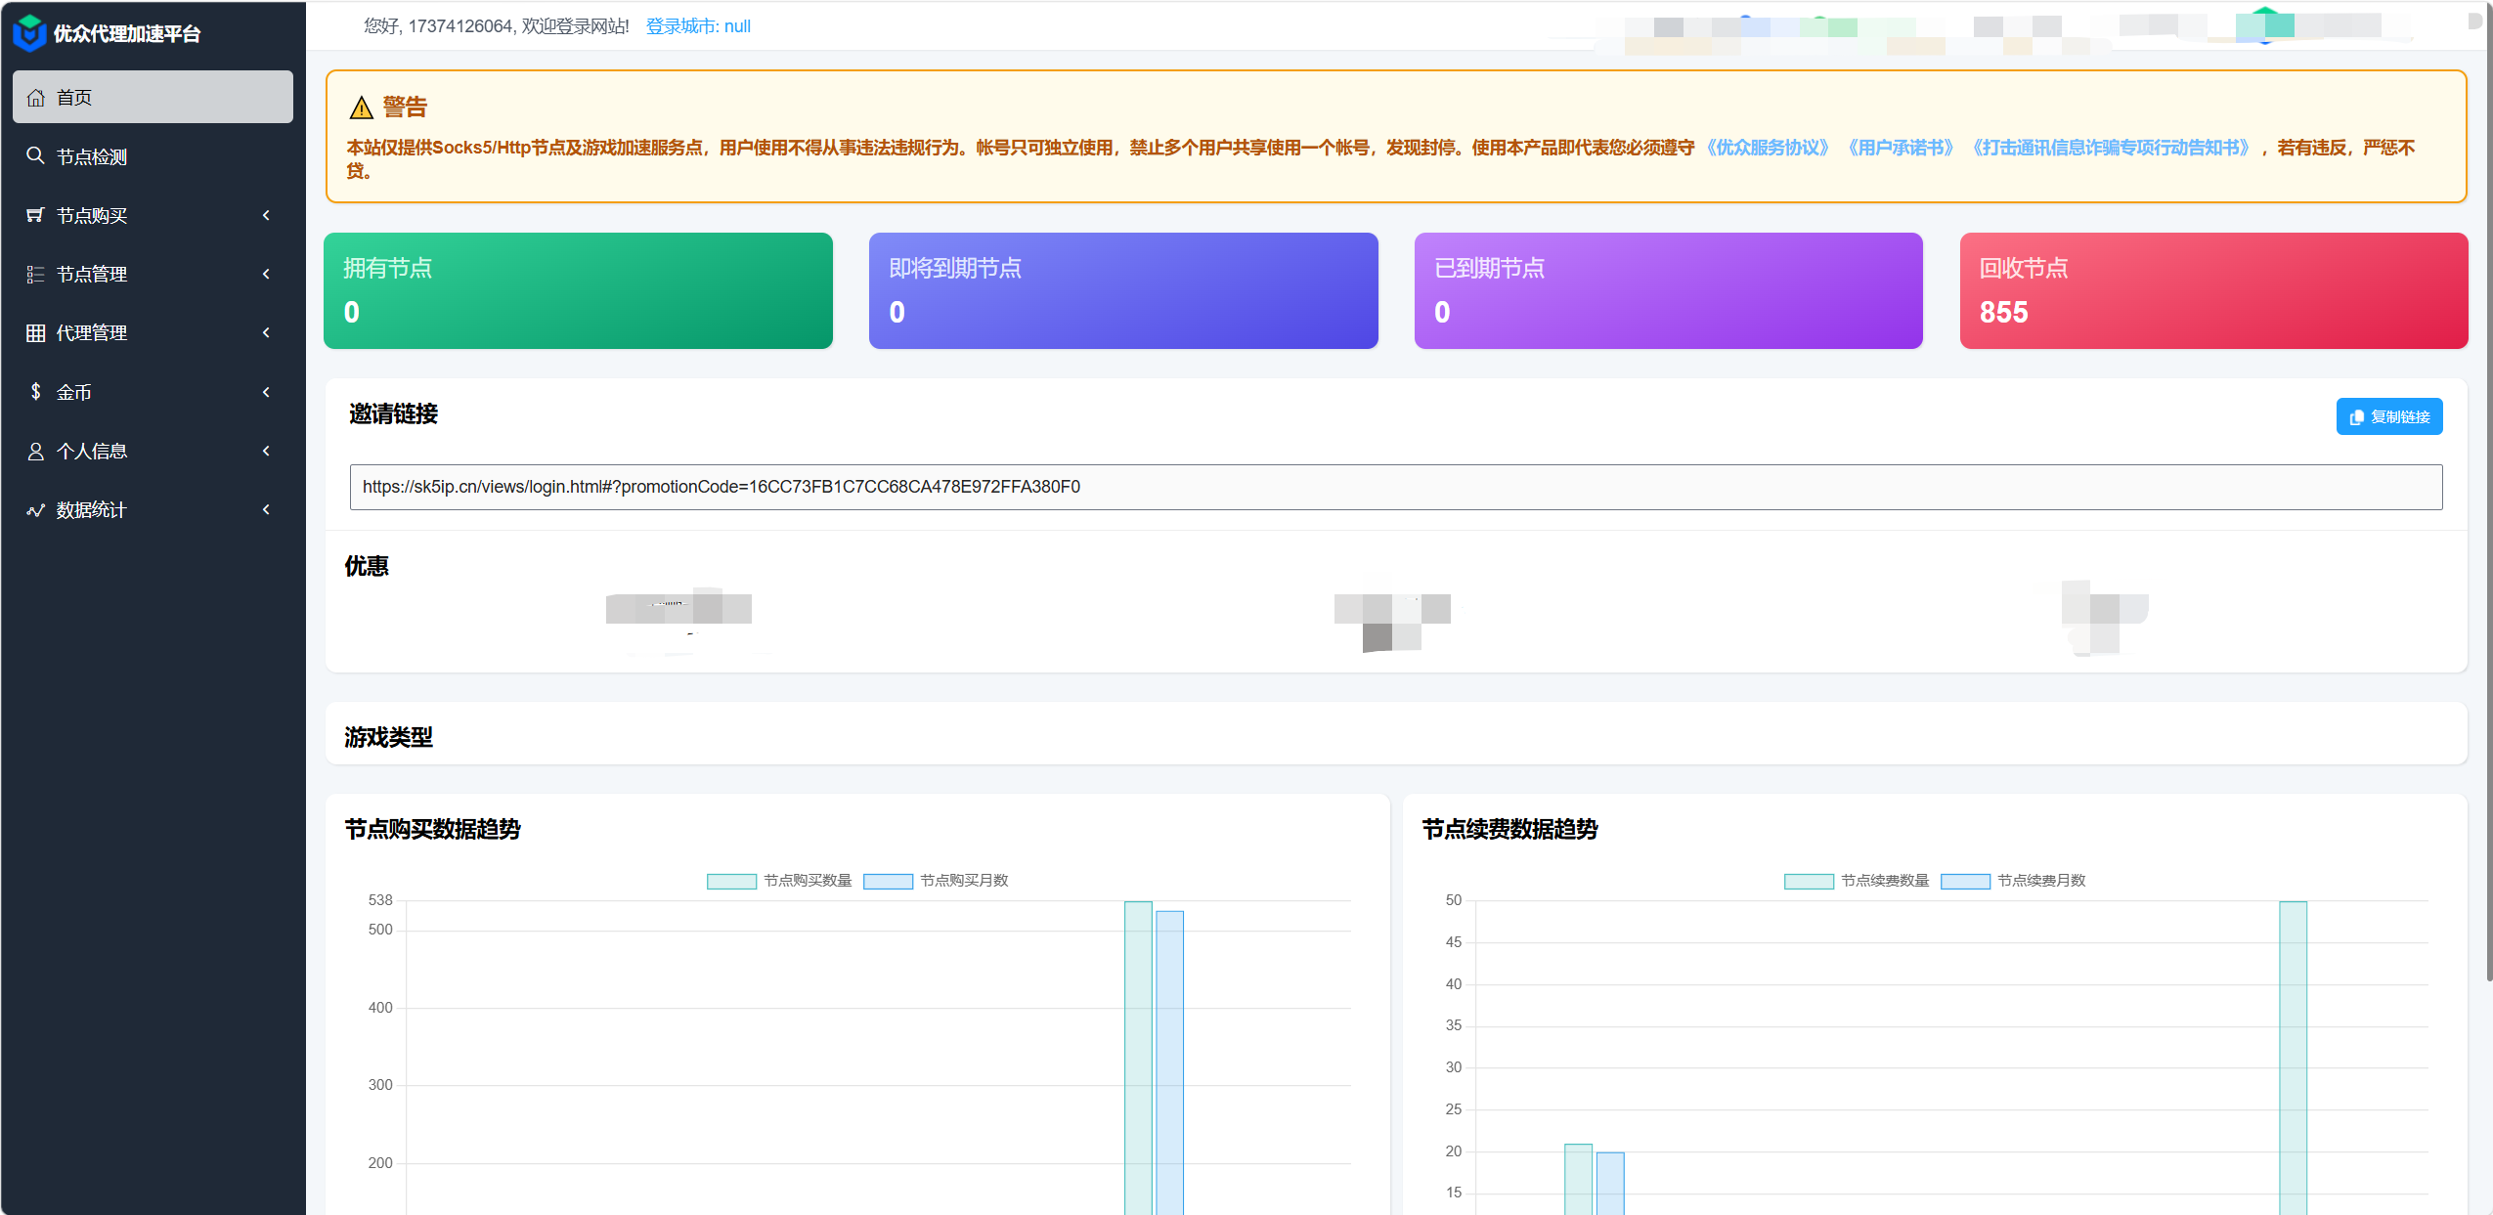Click the 即将到期节点 blue card

pos(1123,290)
